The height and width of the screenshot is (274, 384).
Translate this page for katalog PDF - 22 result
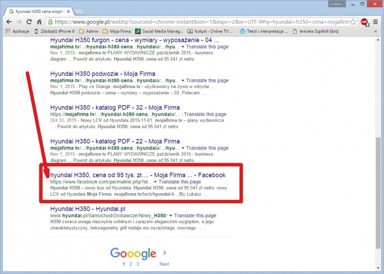tap(207, 148)
